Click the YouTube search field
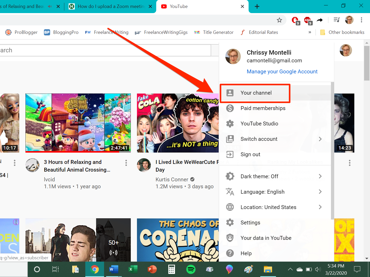Screen dimensions: 370x277 [105, 50]
